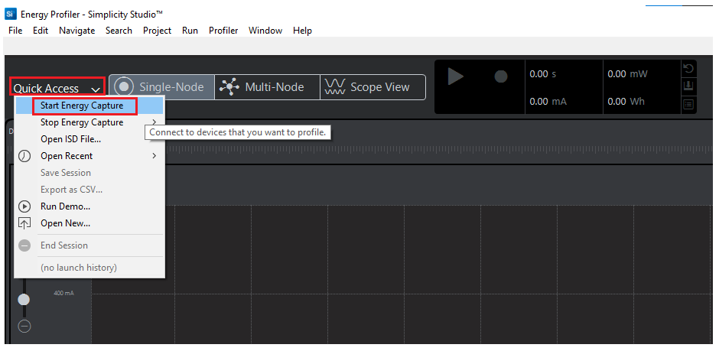Click Open ISD File... menu entry
This screenshot has height=351, width=719.
(70, 139)
